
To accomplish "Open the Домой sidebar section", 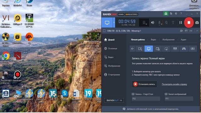I will coord(109,40).
